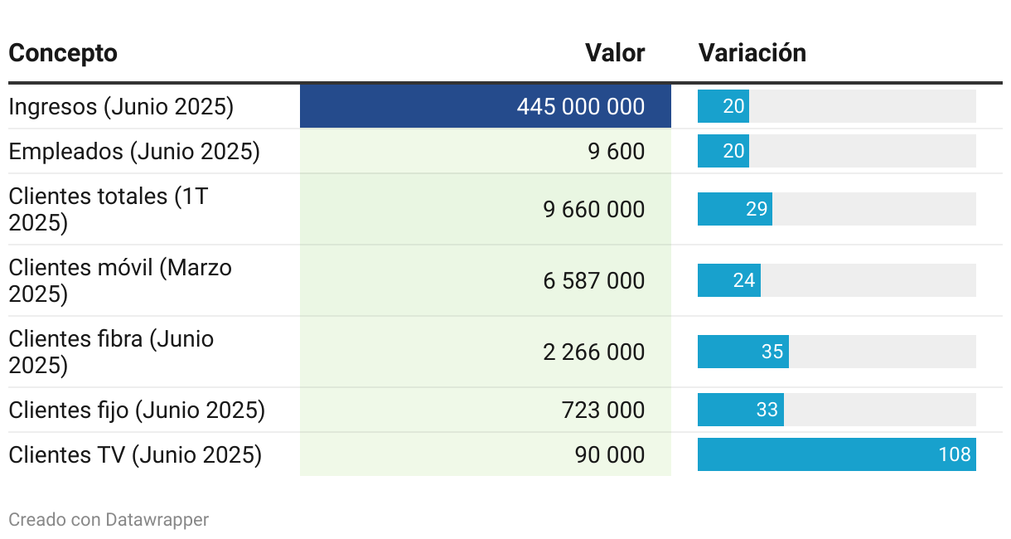Screen dimensions: 1011x539
Task: Select the Clientes móvil (Marzo 2025) label
Action: point(120,280)
